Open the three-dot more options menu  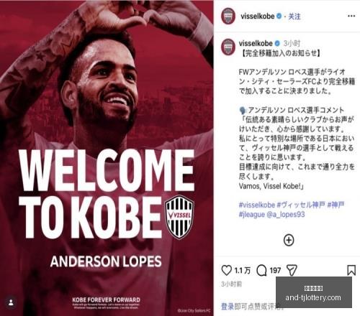(351, 16)
